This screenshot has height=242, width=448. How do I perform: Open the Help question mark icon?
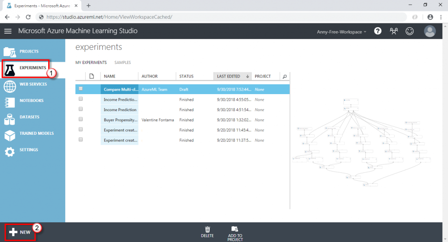click(378, 31)
